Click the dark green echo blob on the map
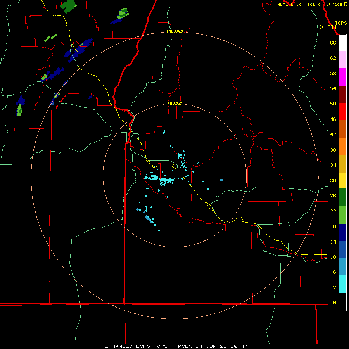Screen dimensions: 349x349 coord(69,6)
